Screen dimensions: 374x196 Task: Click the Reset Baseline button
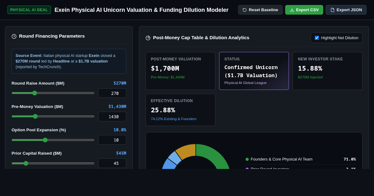click(x=260, y=10)
